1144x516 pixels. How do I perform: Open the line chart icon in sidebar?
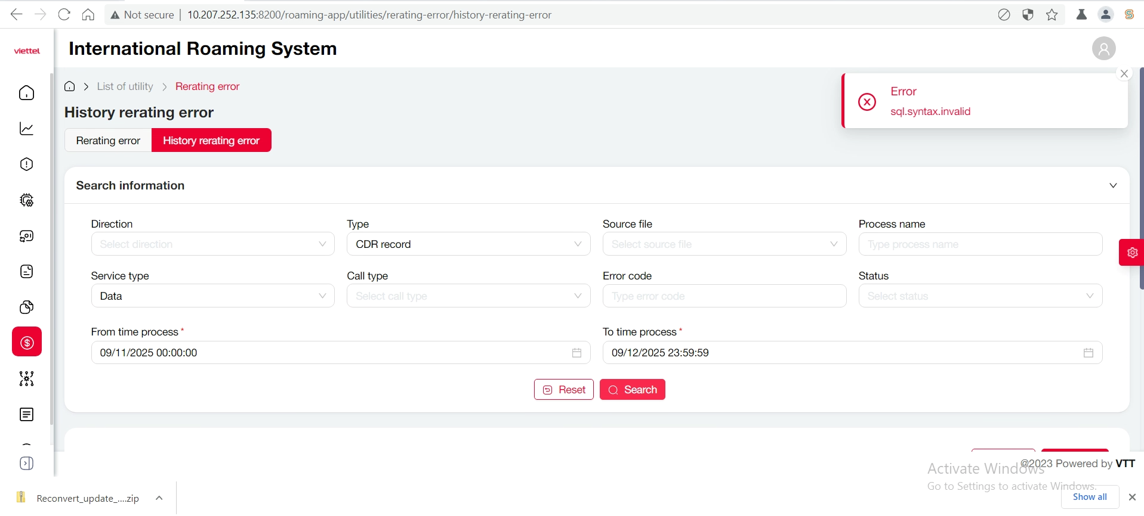pyautogui.click(x=27, y=129)
